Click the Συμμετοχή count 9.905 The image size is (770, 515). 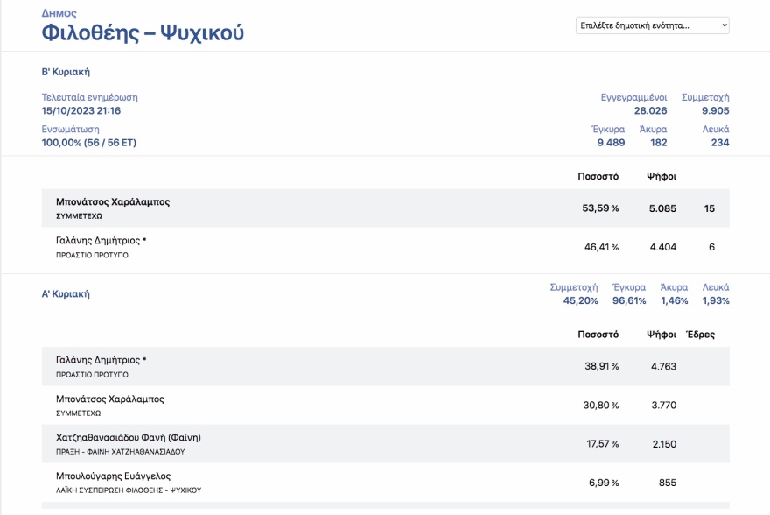[x=715, y=111]
